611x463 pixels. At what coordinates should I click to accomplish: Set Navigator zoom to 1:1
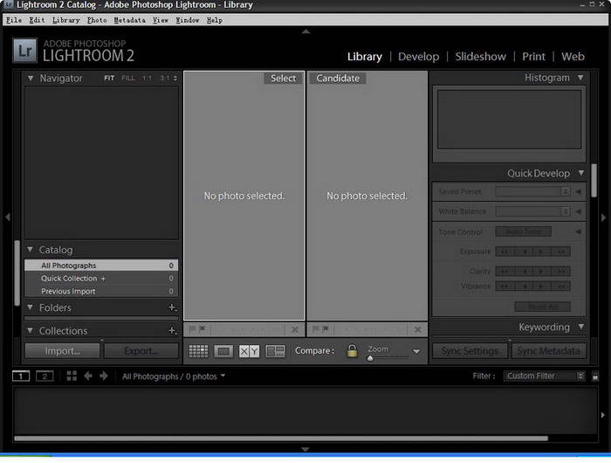tap(147, 79)
